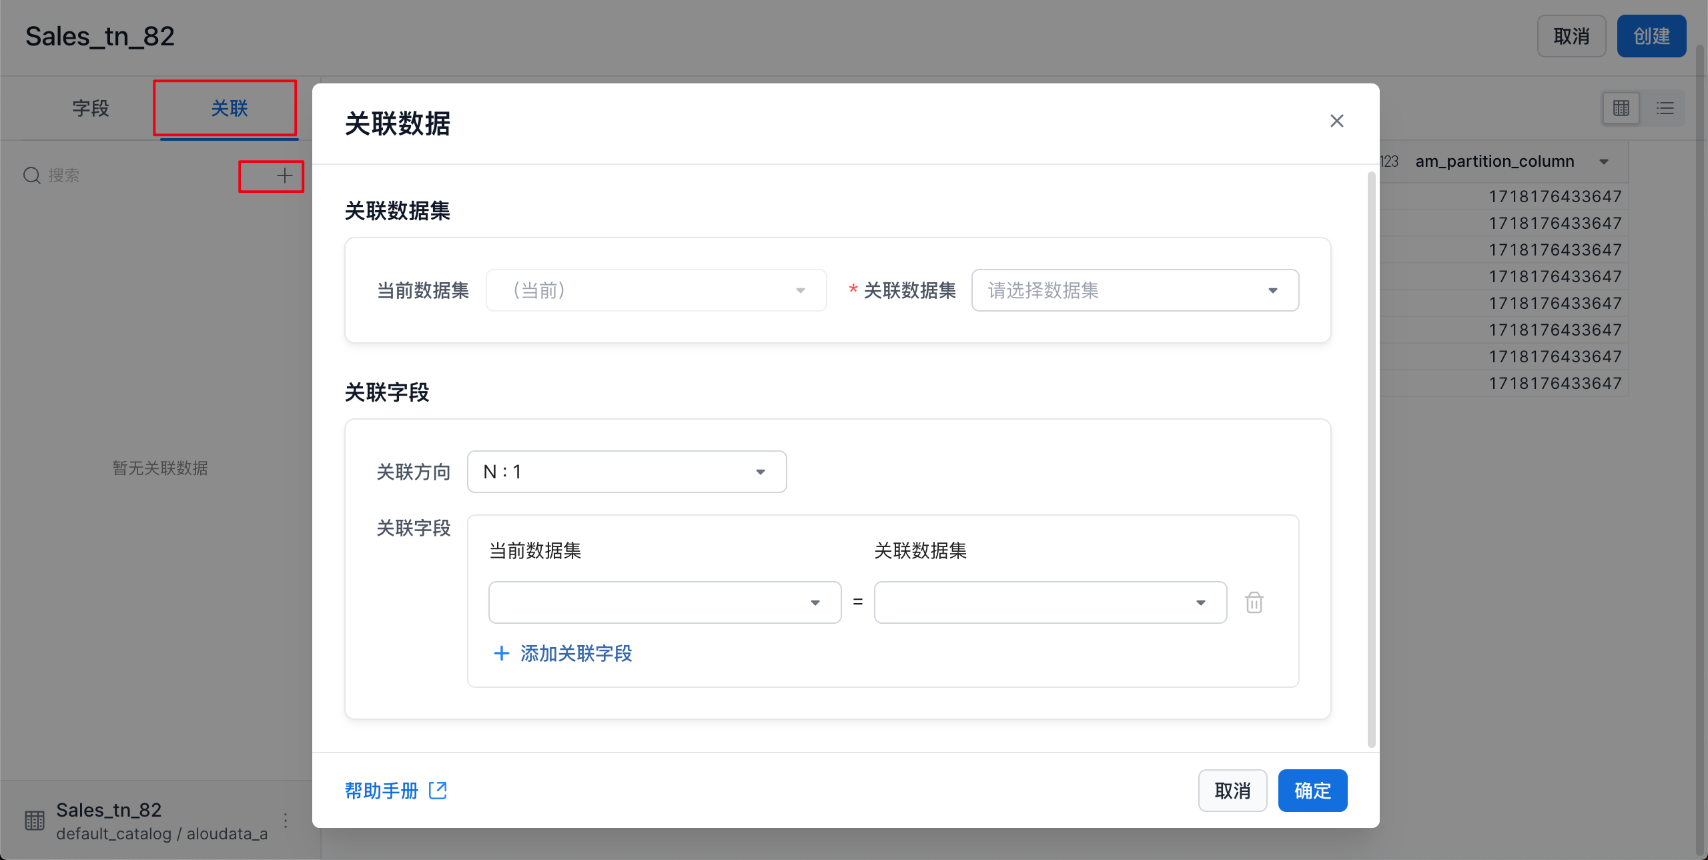Select the 关联 tab
1708x860 pixels.
pyautogui.click(x=229, y=108)
